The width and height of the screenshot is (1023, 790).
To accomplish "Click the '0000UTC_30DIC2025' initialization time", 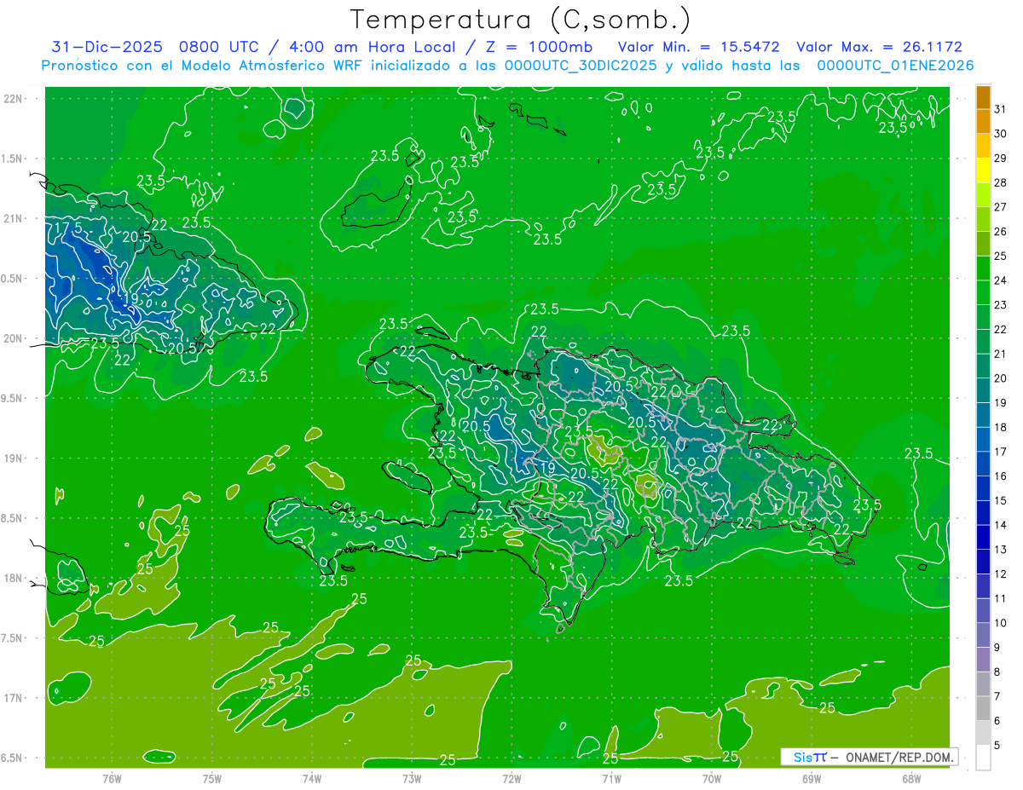I will 581,66.
